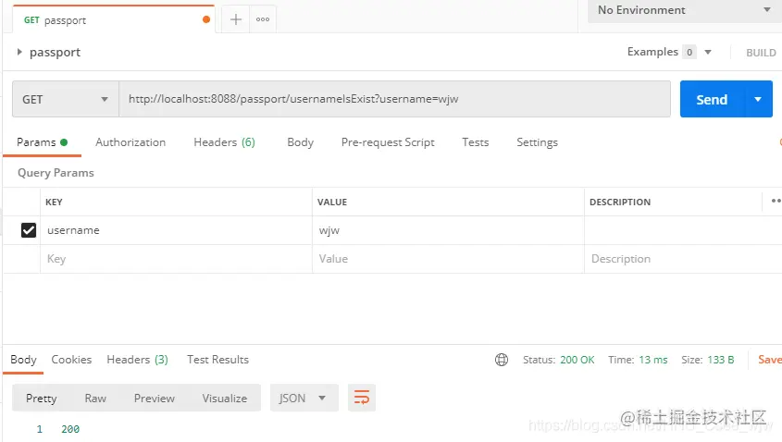
Task: Click the request URL input field
Action: (394, 99)
